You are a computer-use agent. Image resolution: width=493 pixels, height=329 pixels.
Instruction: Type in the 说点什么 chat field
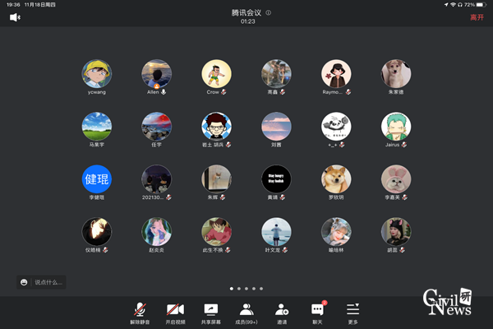click(x=49, y=282)
